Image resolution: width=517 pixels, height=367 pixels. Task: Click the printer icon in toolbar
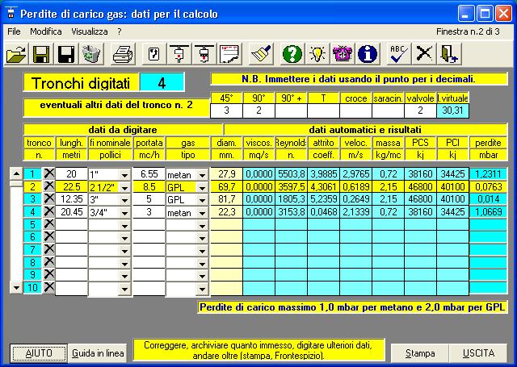click(122, 54)
